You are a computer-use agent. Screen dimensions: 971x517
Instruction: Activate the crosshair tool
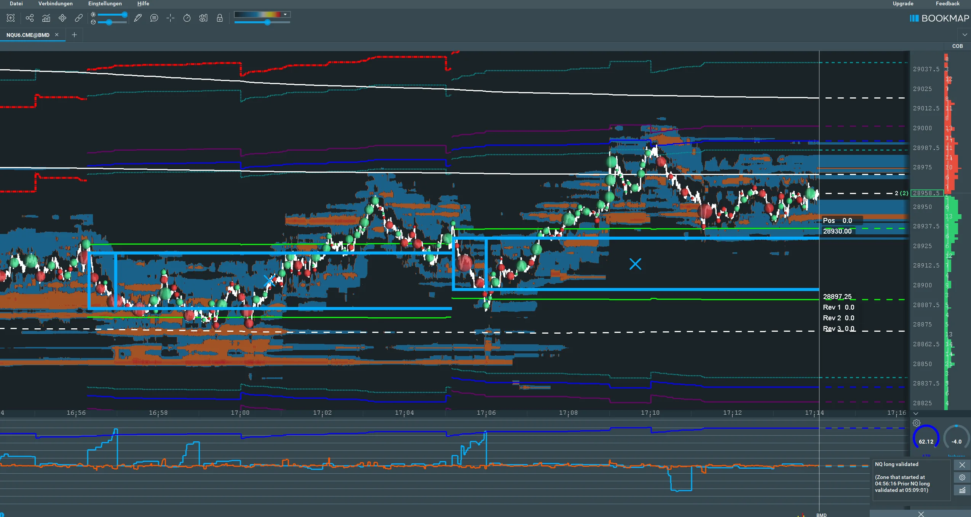coord(171,18)
